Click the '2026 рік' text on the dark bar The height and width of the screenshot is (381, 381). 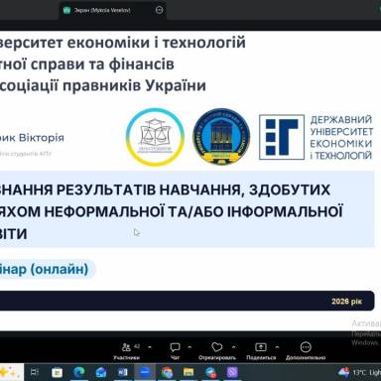point(347,302)
